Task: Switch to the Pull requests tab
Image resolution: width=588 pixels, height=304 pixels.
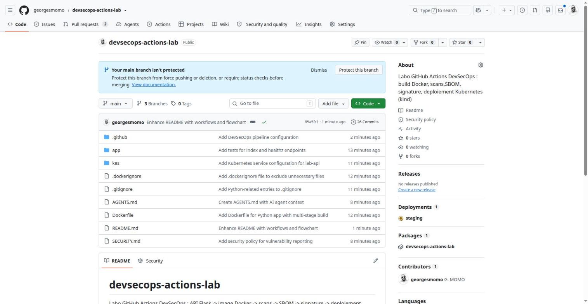Action: coord(85,24)
